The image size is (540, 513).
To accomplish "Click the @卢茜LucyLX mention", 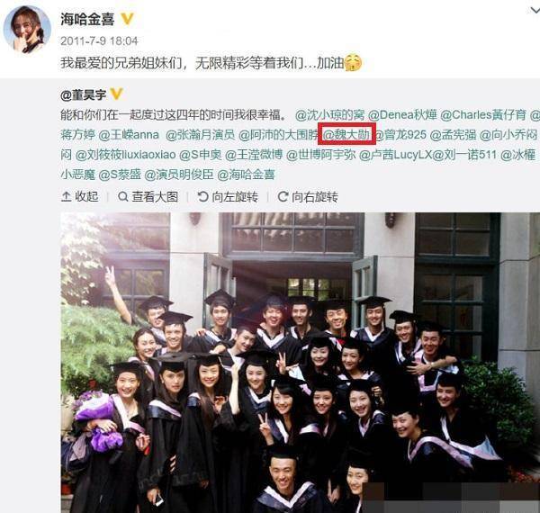I will tap(395, 155).
